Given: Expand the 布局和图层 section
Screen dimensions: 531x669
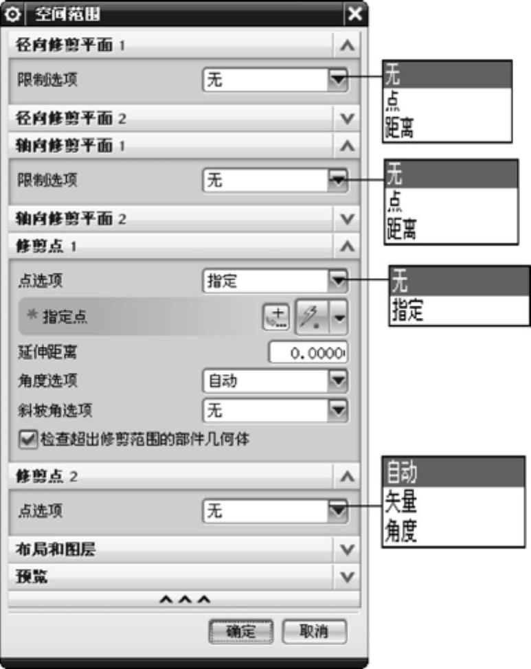Looking at the screenshot, I should 184,549.
